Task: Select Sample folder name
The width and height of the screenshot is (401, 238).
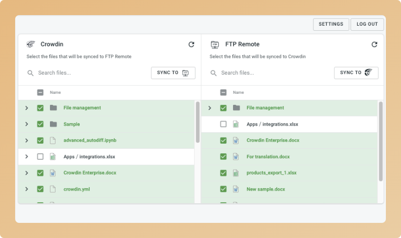Action: pyautogui.click(x=72, y=124)
